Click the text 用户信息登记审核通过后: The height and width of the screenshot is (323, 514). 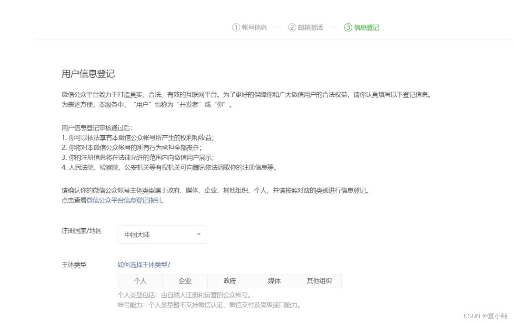97,128
